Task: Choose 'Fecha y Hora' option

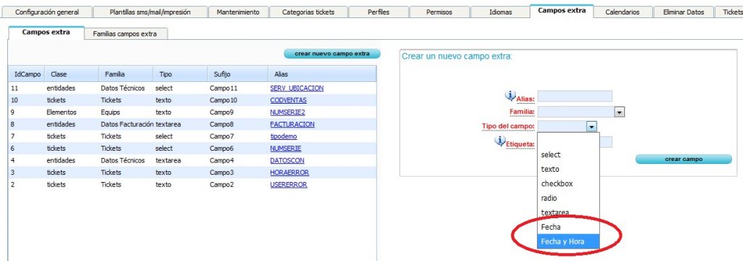Action: pos(568,241)
